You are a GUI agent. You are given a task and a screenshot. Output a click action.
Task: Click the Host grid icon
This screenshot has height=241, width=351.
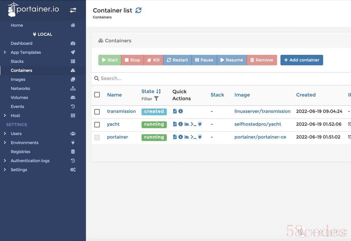point(73,115)
